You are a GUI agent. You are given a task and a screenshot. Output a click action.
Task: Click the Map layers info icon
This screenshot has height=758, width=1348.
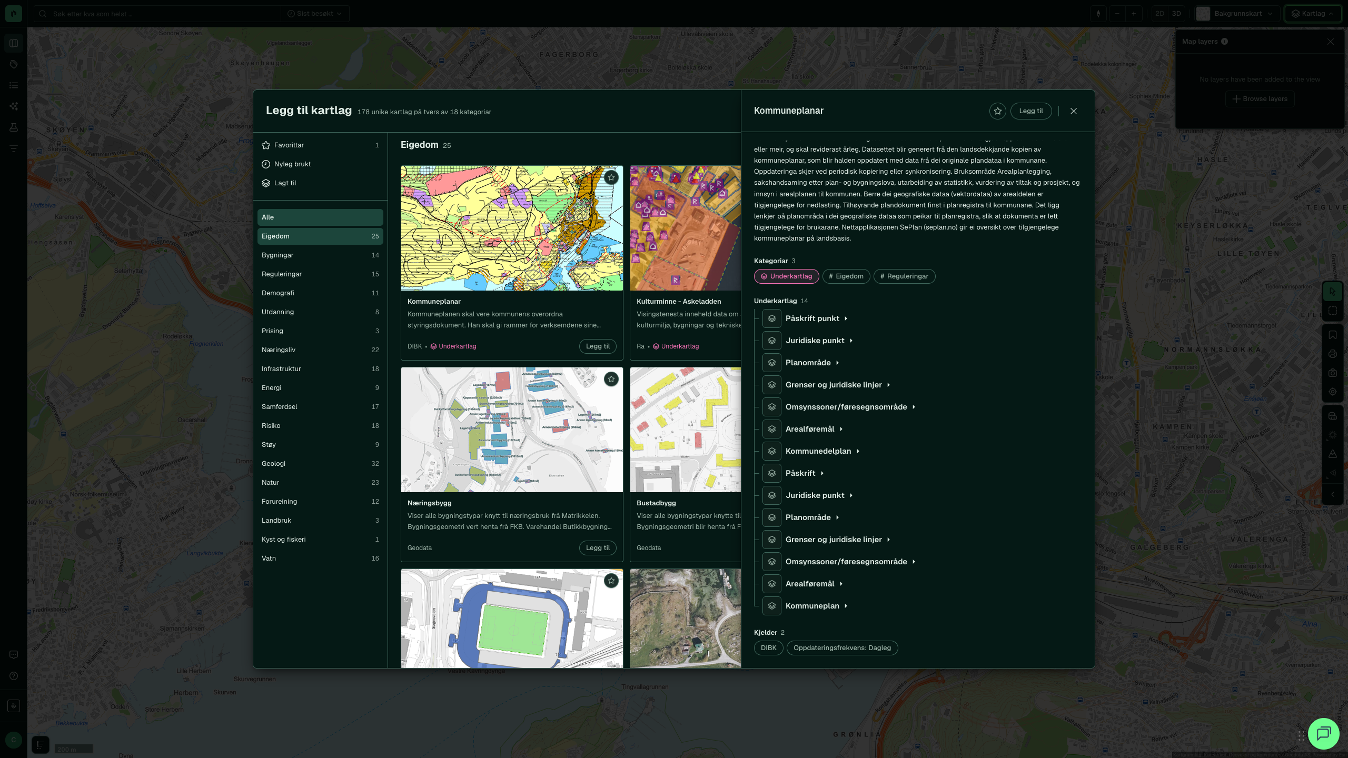[x=1225, y=42]
